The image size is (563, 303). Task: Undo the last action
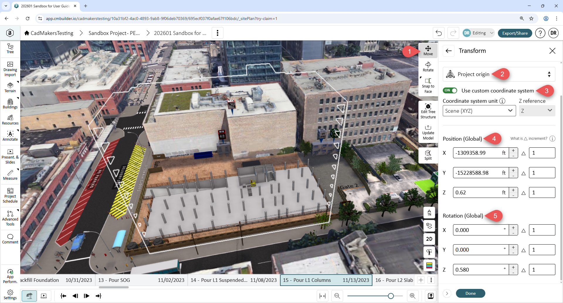tap(439, 33)
